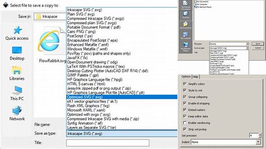This screenshot has width=266, height=149.
Task: Select PovRay (*.pov) paths and shapes
Action: pyautogui.click(x=122, y=53)
